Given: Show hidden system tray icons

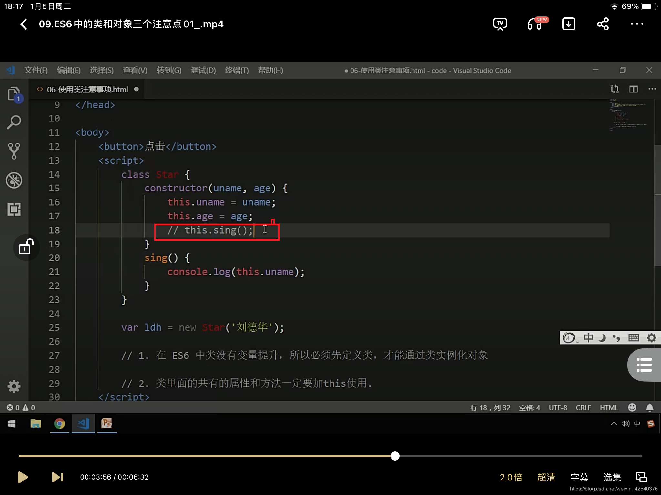Looking at the screenshot, I should (x=614, y=423).
